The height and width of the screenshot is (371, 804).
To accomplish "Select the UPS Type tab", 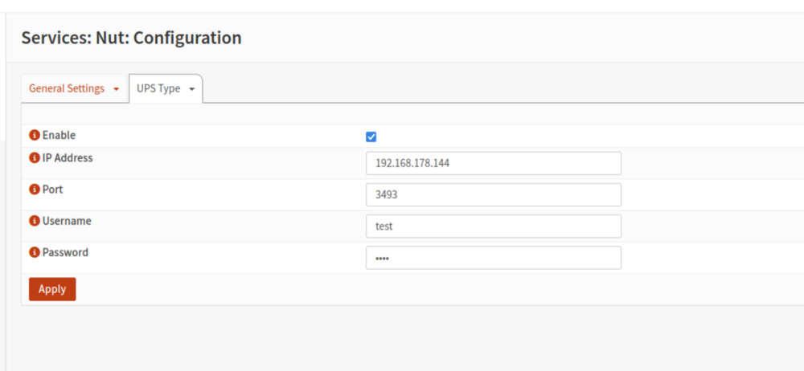I will pyautogui.click(x=166, y=88).
